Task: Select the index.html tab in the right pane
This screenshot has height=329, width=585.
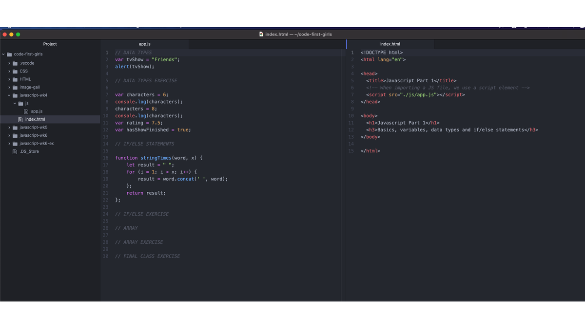Action: point(390,44)
